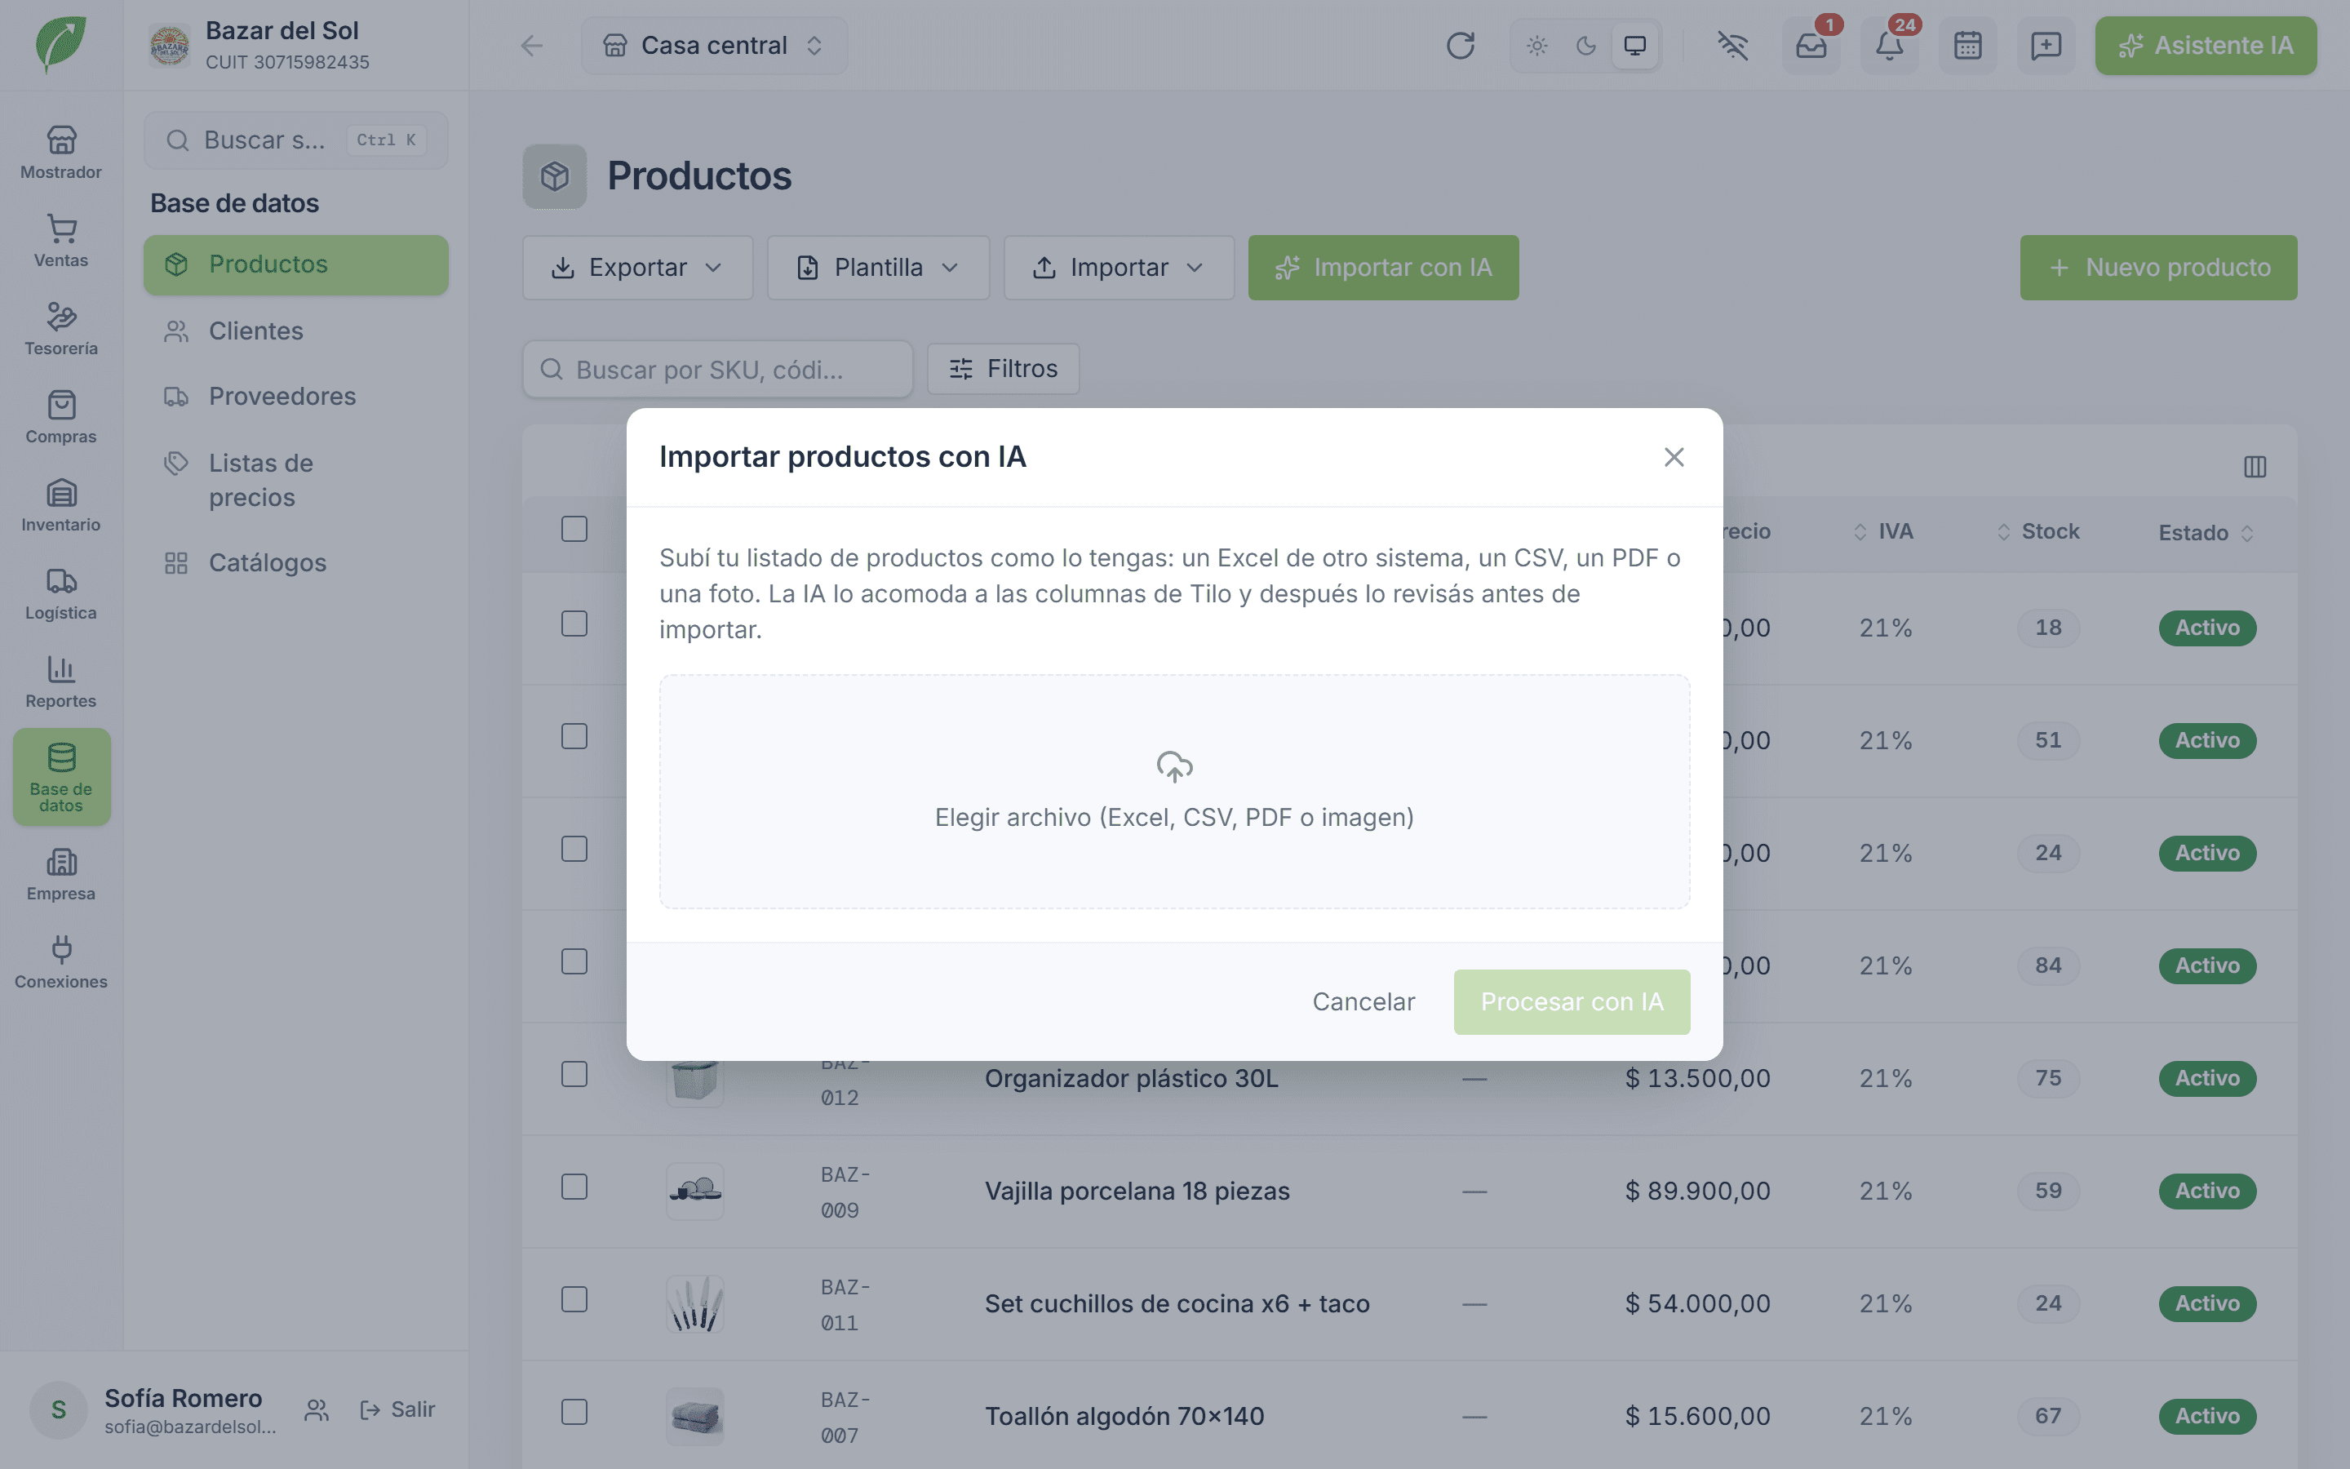Toggle the select-all checkbox in table header
This screenshot has height=1469, width=2350.
(574, 529)
